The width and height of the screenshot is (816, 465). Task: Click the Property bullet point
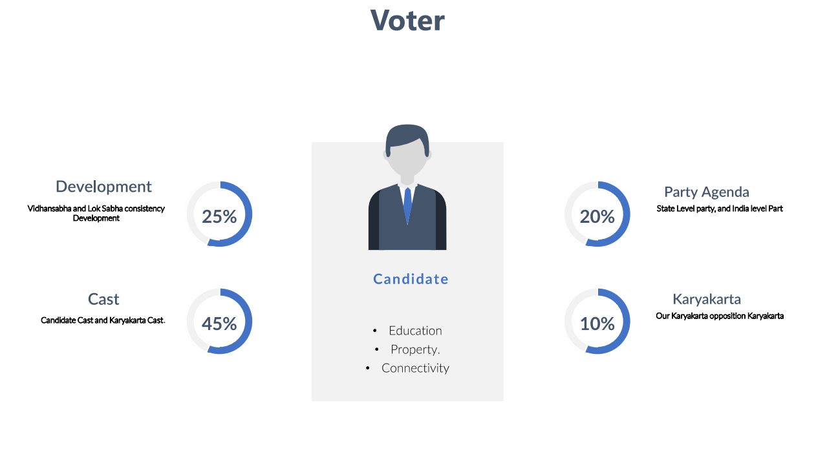tap(415, 349)
